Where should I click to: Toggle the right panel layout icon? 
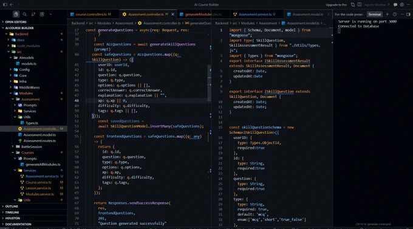[x=408, y=14]
